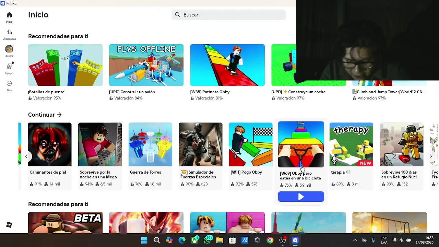This screenshot has width=439, height=247.
Task: Show next games with right carousel arrow
Action: (431, 156)
